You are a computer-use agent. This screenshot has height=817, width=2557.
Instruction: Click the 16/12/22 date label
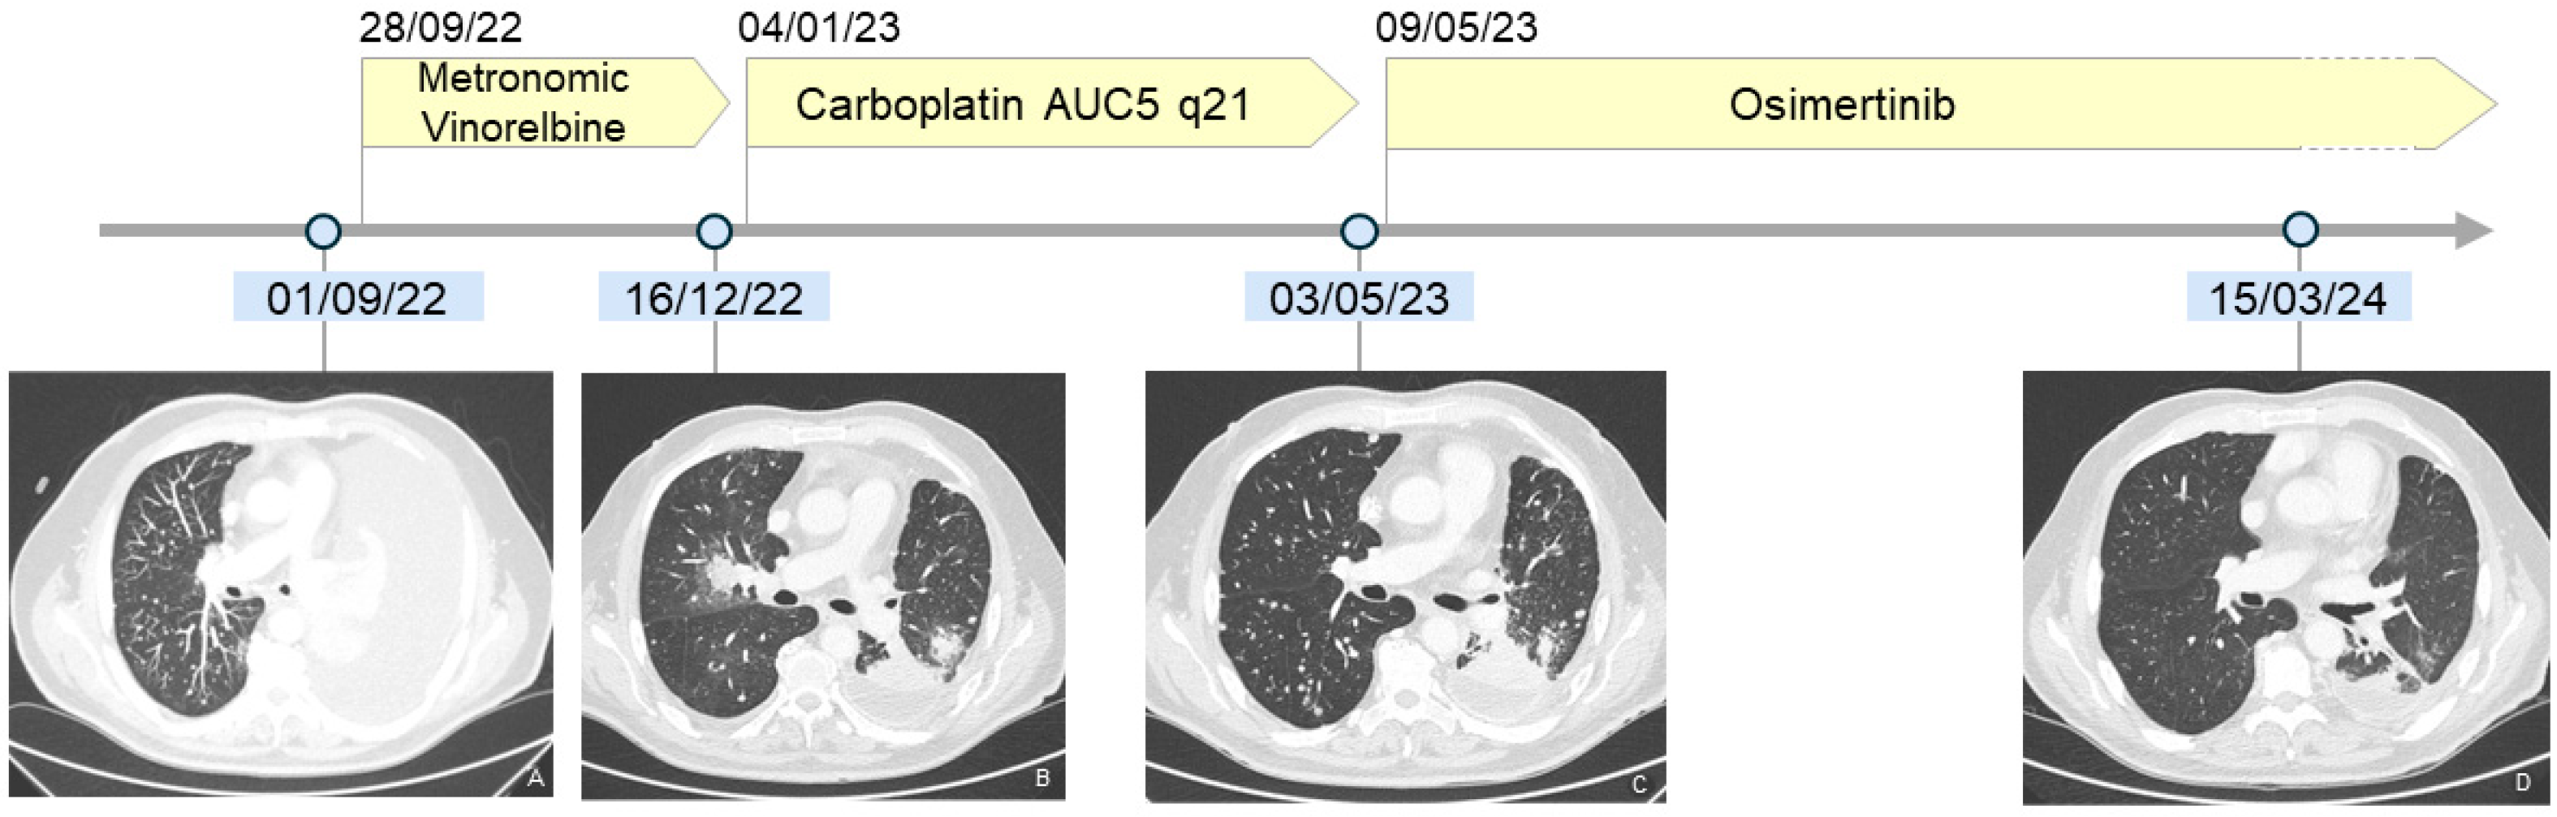pos(714,298)
